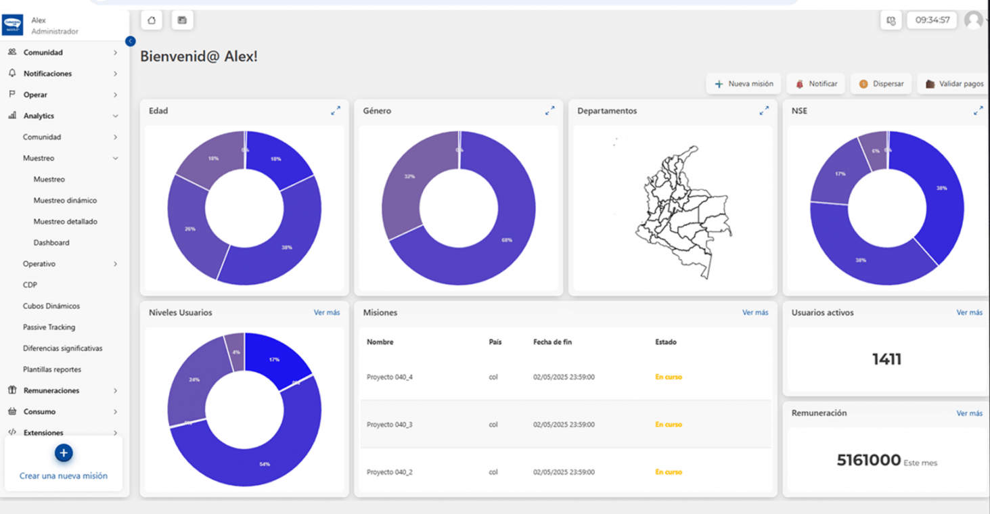Click the Notificar button
Viewport: 990px width, 514px height.
pos(816,84)
